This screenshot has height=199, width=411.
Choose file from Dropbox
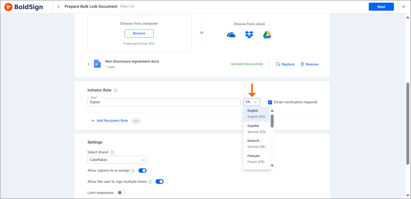click(x=249, y=35)
